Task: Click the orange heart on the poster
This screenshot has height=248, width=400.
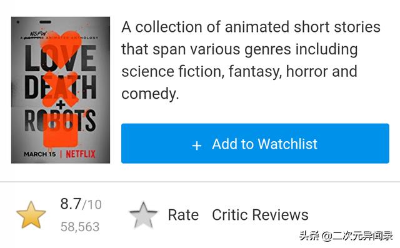Action: point(61,49)
